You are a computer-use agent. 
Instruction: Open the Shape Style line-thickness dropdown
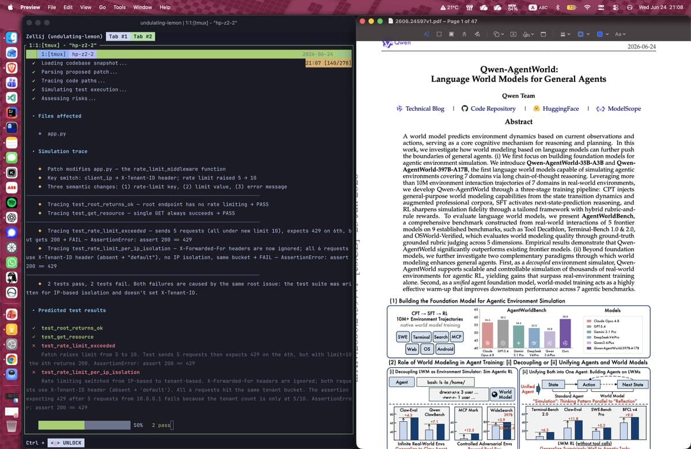[565, 34]
